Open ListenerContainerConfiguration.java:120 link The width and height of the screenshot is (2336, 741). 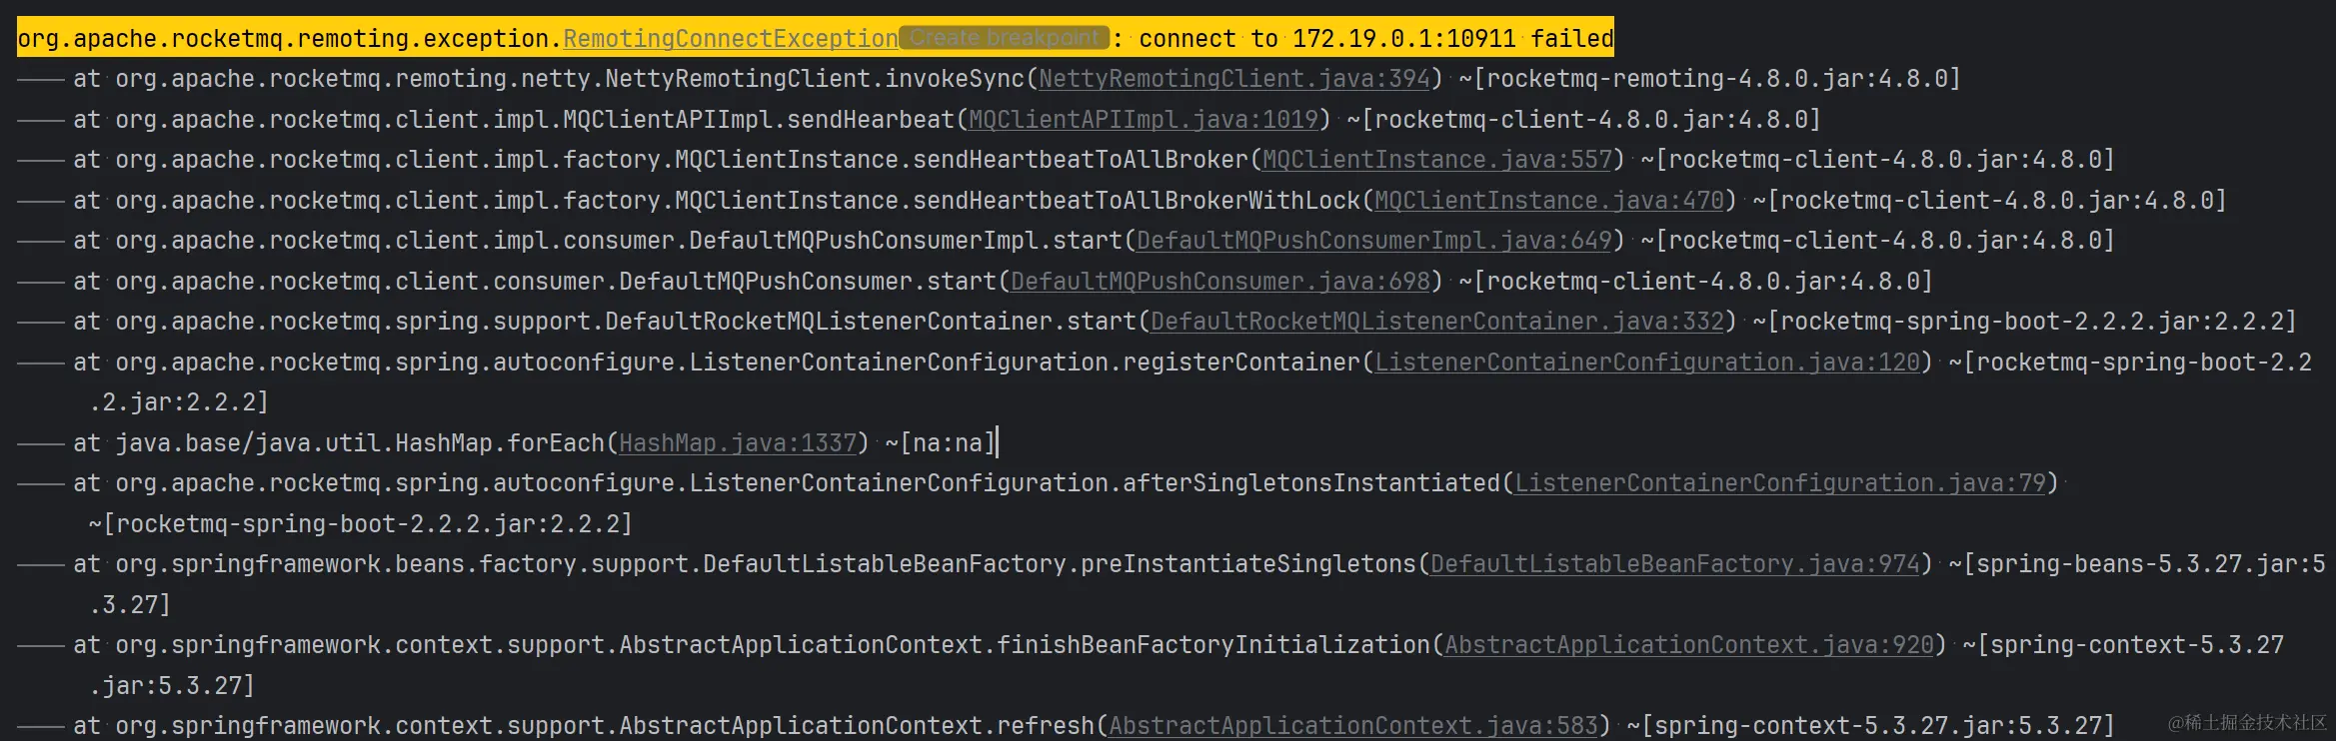coord(1647,362)
